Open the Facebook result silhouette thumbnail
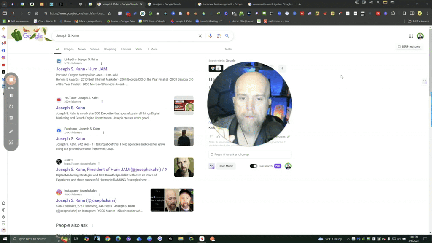432x243 pixels. pos(184,136)
